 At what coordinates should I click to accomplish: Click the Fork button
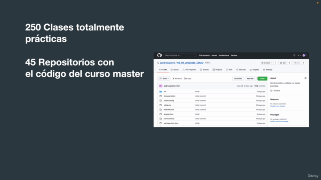click(297, 63)
